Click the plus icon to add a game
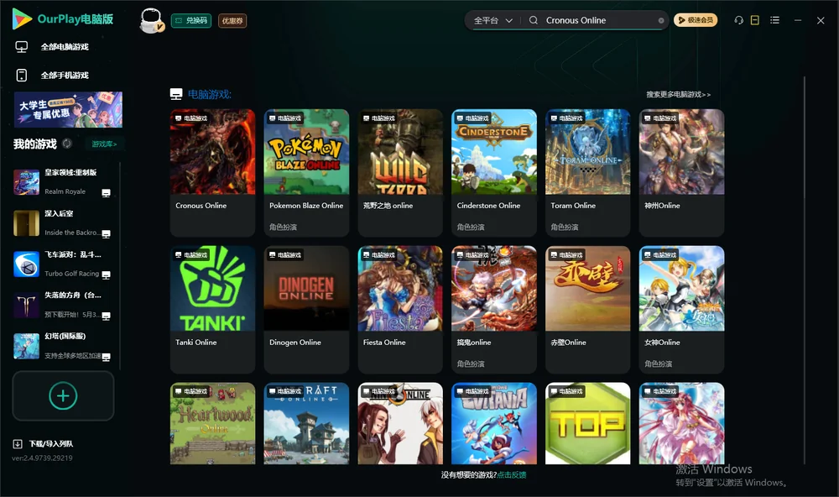839x497 pixels. pos(63,395)
